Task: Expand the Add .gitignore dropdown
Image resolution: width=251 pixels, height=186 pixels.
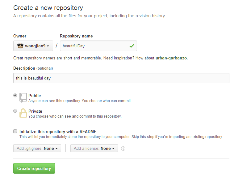Action: coord(37,149)
